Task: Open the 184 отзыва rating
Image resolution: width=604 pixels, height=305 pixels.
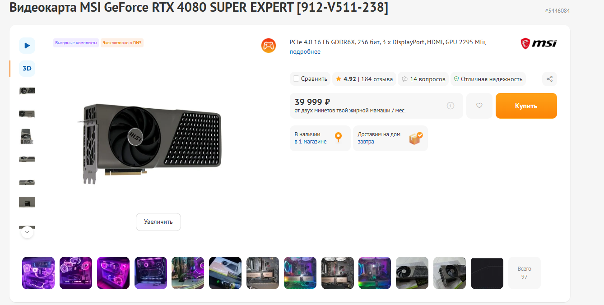Action: click(x=364, y=79)
